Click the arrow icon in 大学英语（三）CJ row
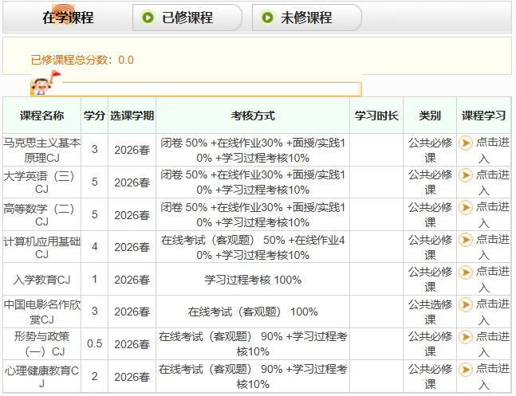Screen dimensions: 516x396 point(466,175)
